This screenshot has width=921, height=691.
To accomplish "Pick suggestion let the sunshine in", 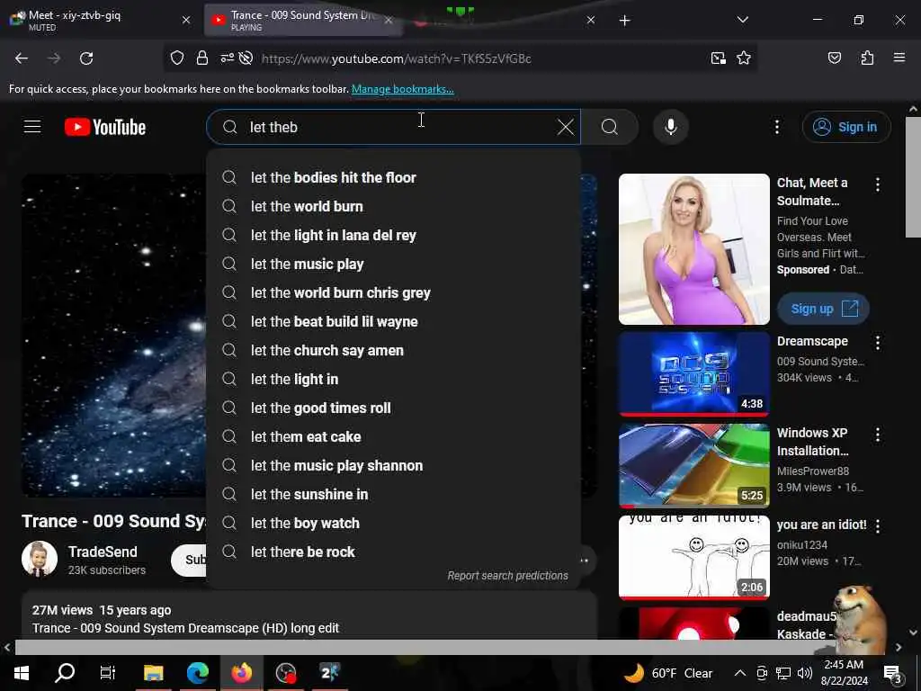I will click(x=394, y=494).
